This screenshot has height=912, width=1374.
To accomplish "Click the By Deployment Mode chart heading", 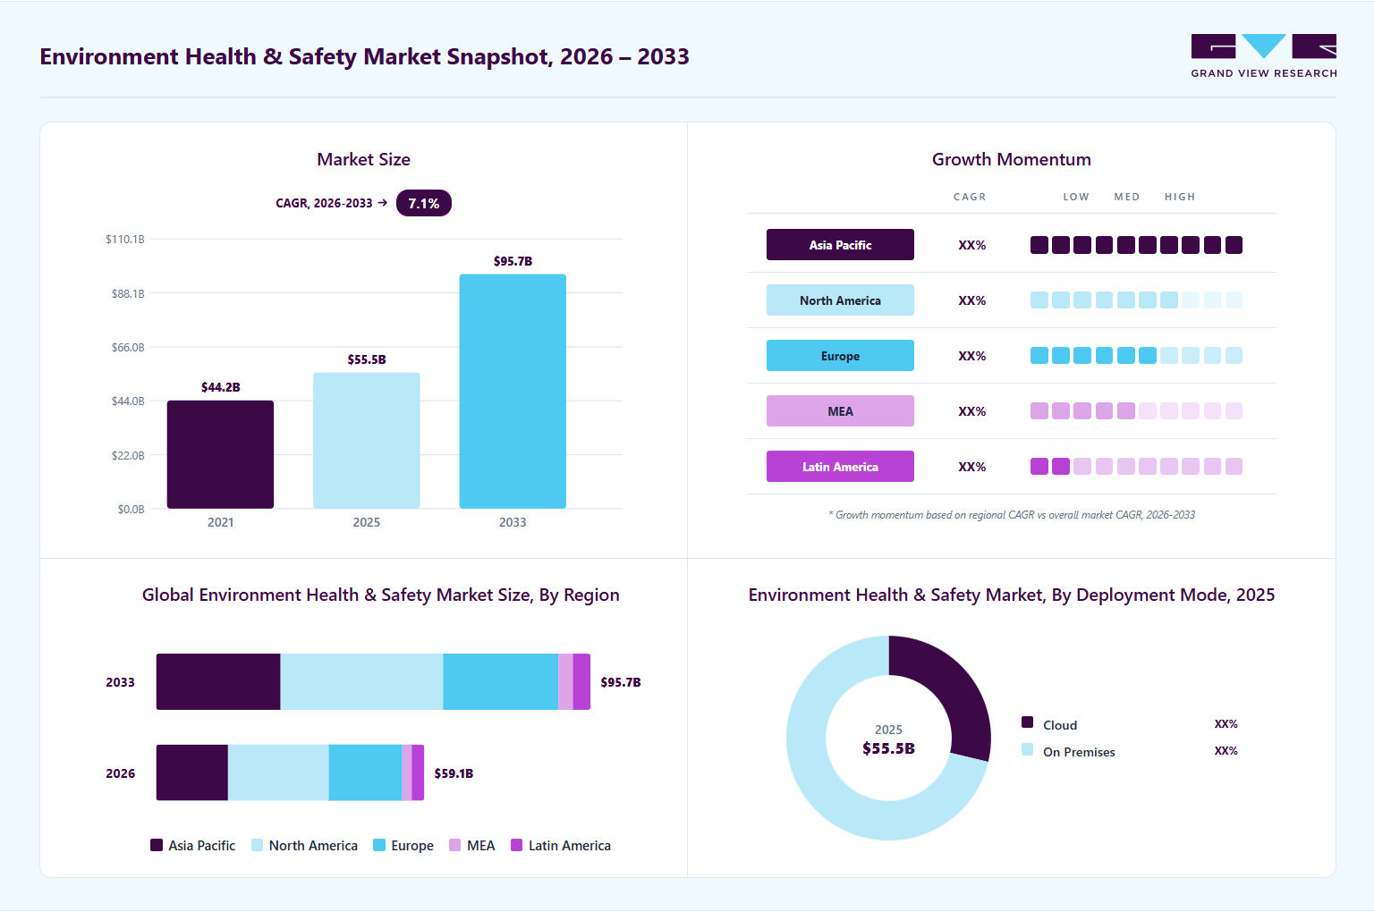I will 1012,595.
